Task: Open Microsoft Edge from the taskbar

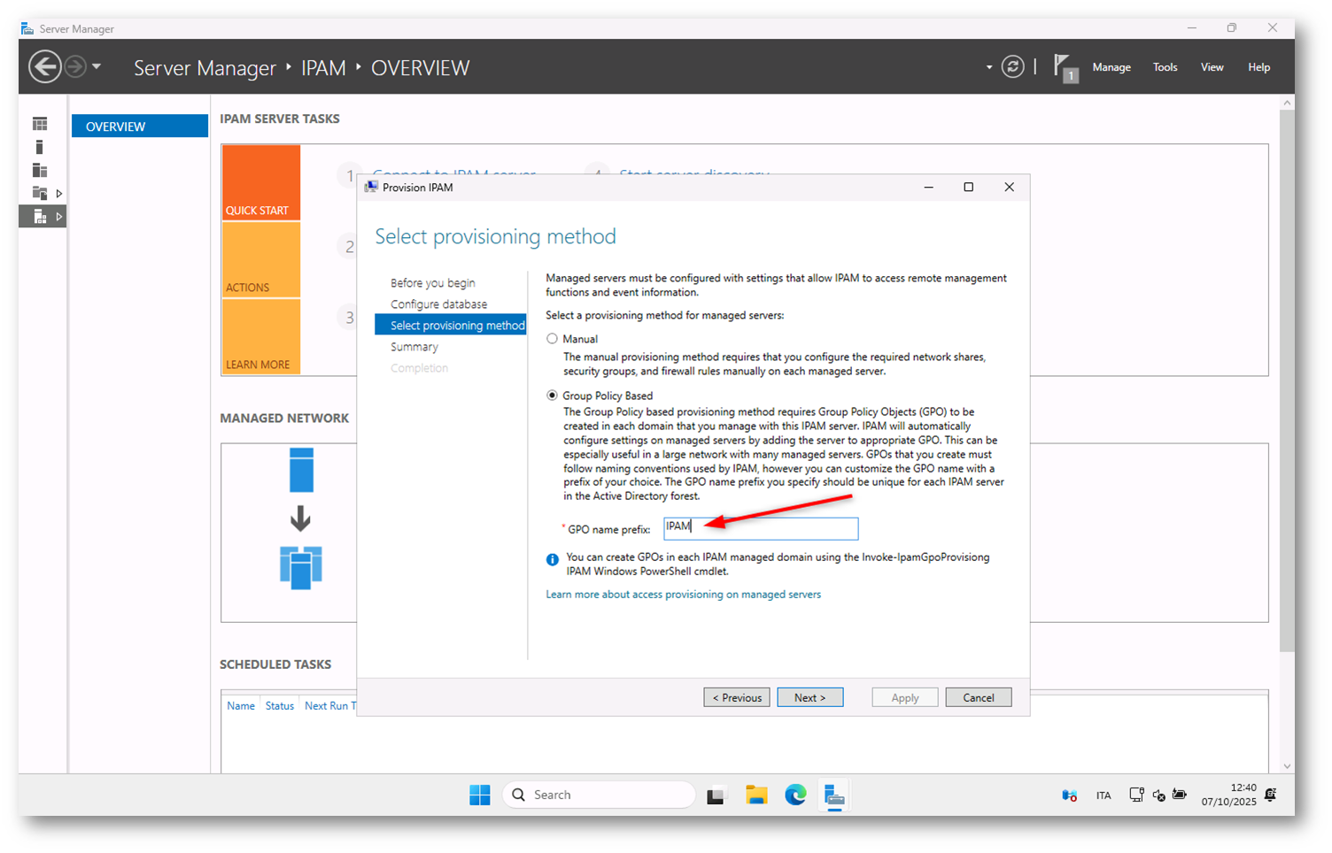Action: [794, 795]
